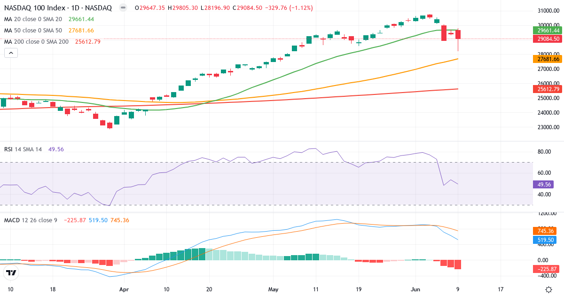The height and width of the screenshot is (296, 564).
Task: Toggle the pill icon beside NASDAQ title
Action: pyautogui.click(x=123, y=8)
